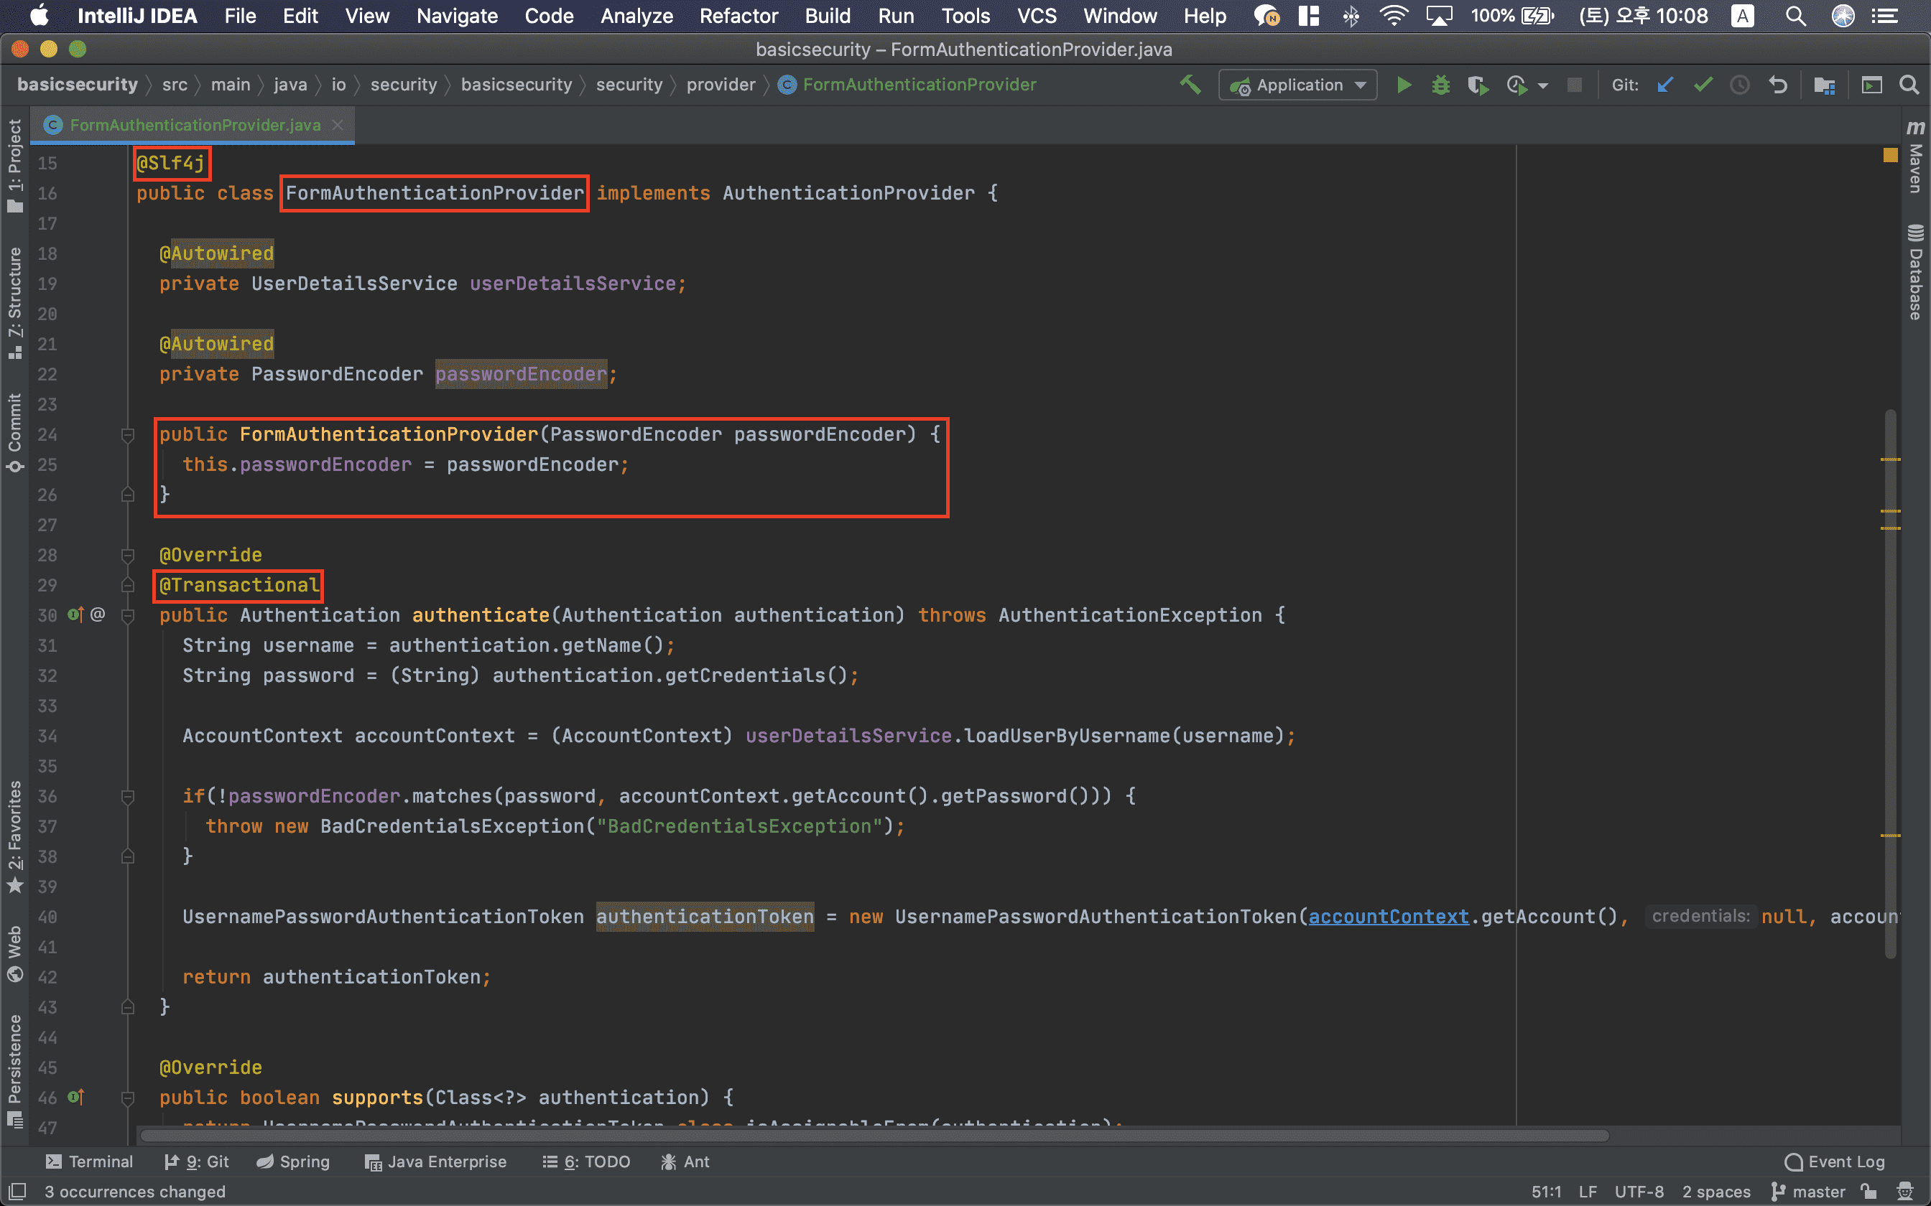Open the Maven tool window
The image size is (1931, 1206).
tap(1915, 157)
